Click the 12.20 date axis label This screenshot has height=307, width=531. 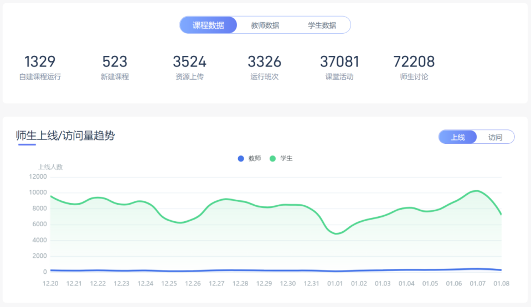pos(50,284)
